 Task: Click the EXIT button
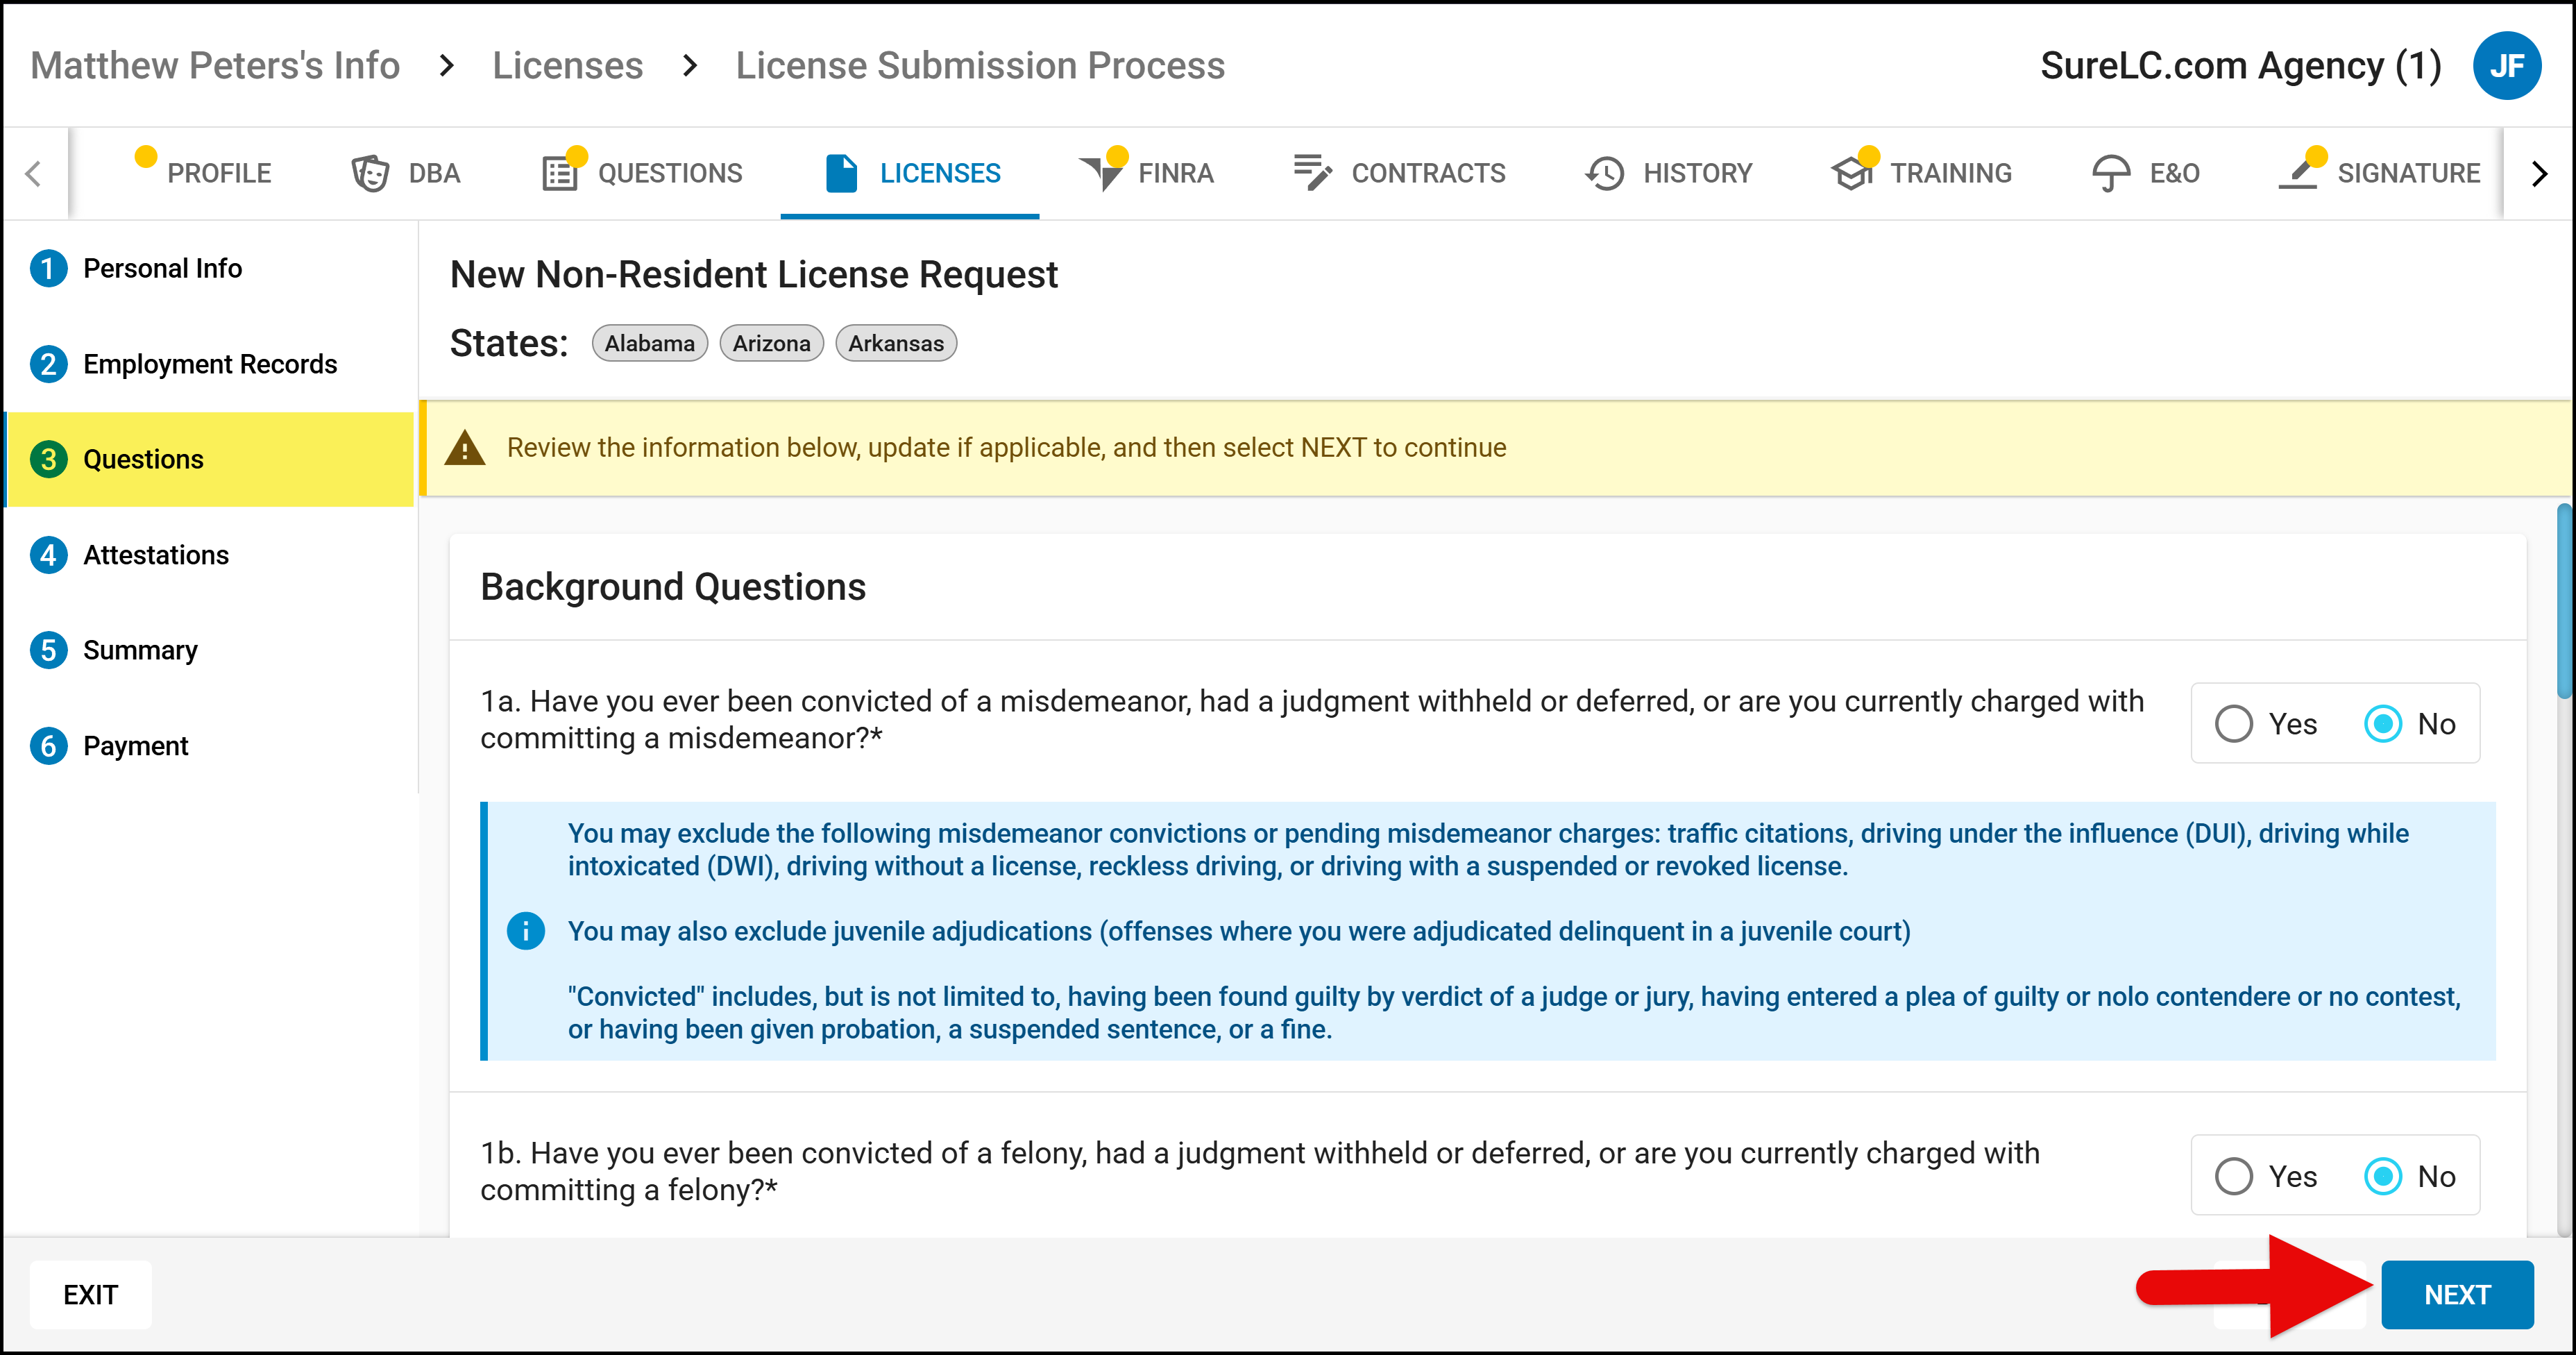point(91,1294)
